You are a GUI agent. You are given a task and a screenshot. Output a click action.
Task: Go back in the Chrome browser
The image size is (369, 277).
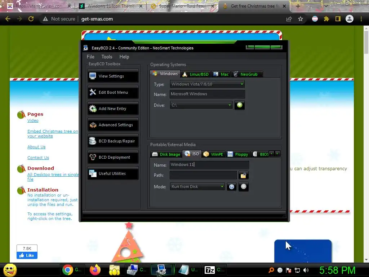[8, 19]
